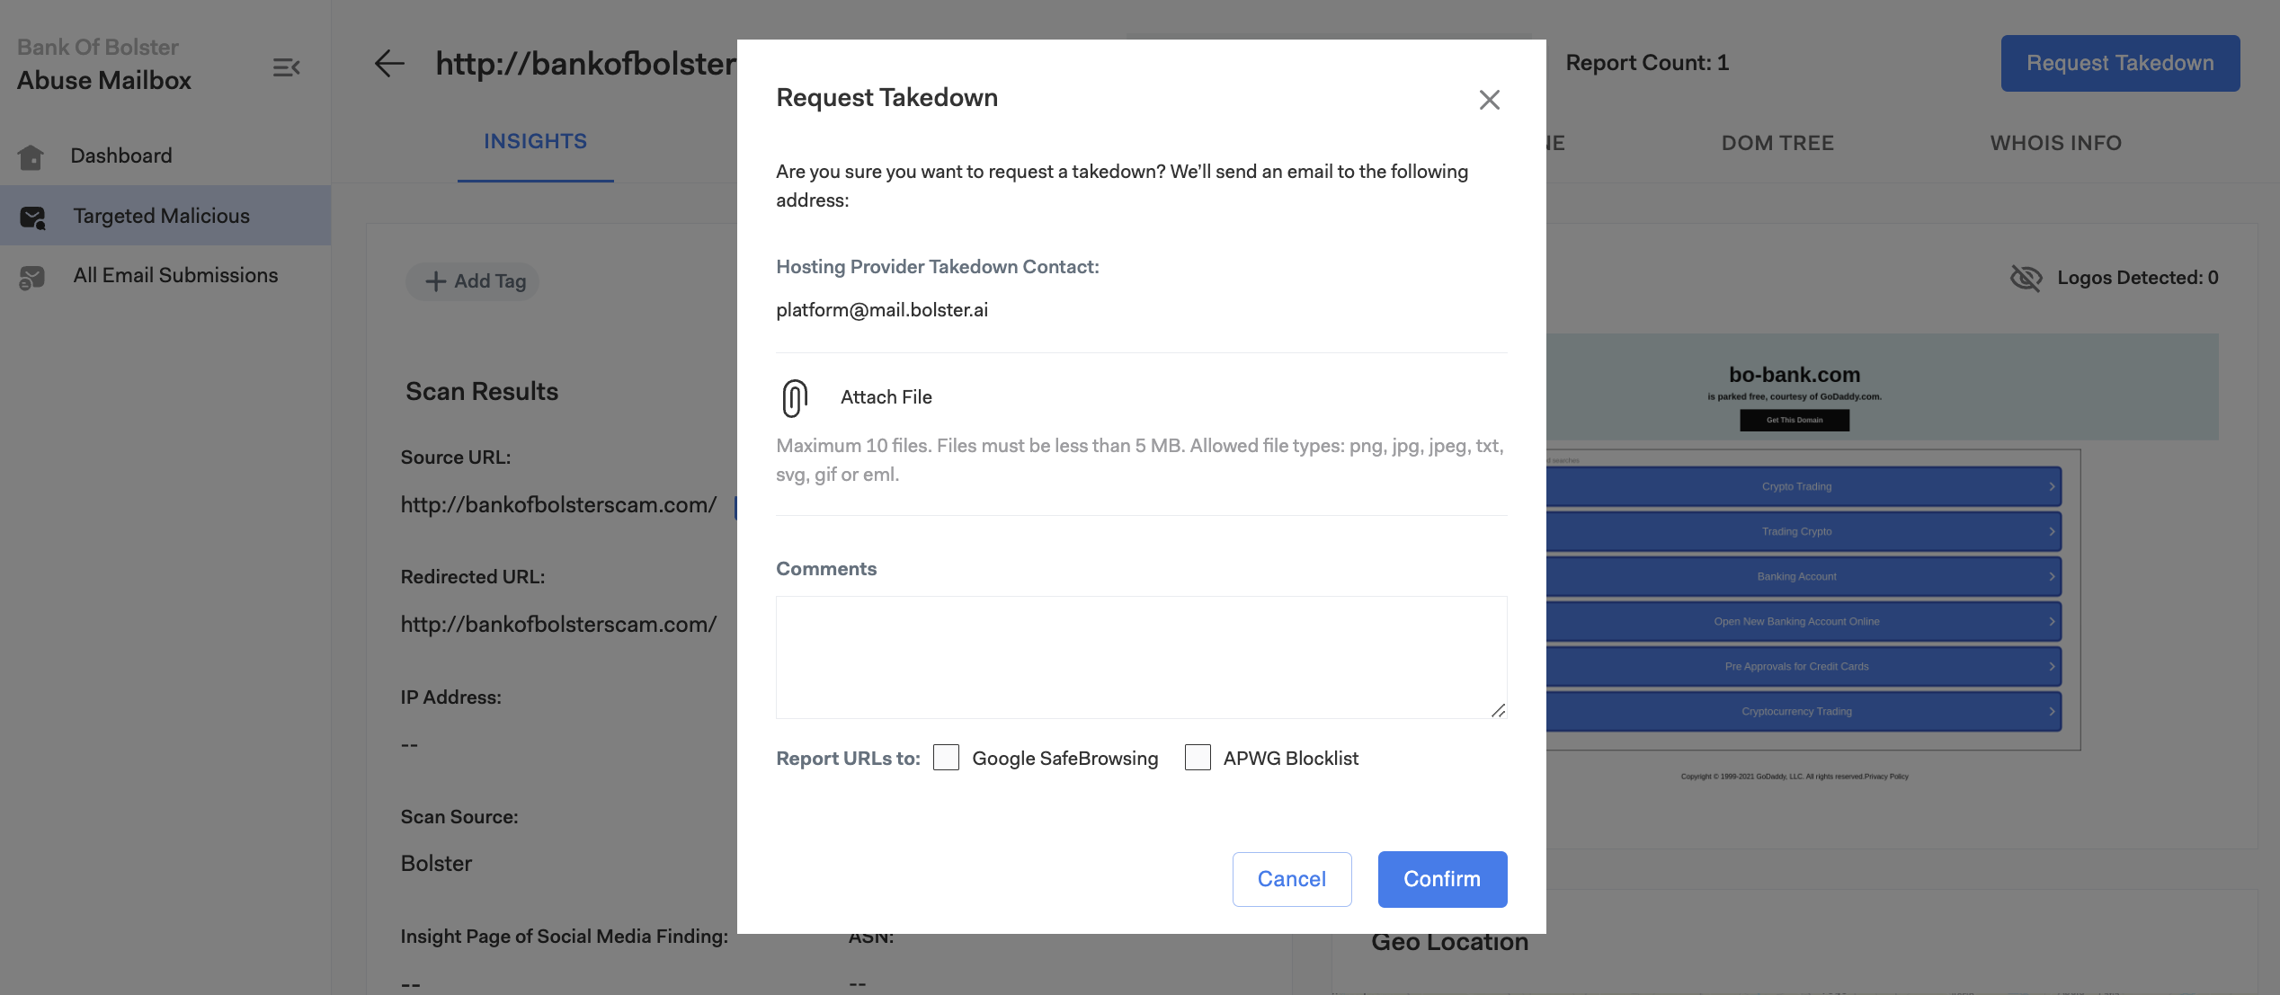Click the Add Tag button
This screenshot has width=2280, height=995.
473,281
